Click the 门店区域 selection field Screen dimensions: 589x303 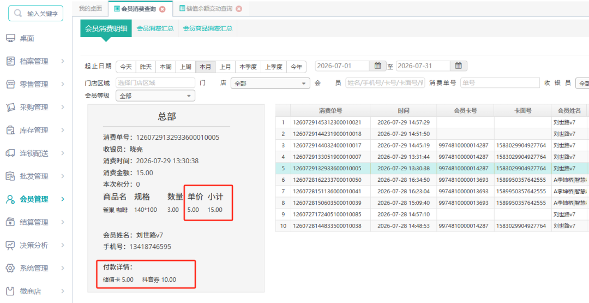click(155, 83)
